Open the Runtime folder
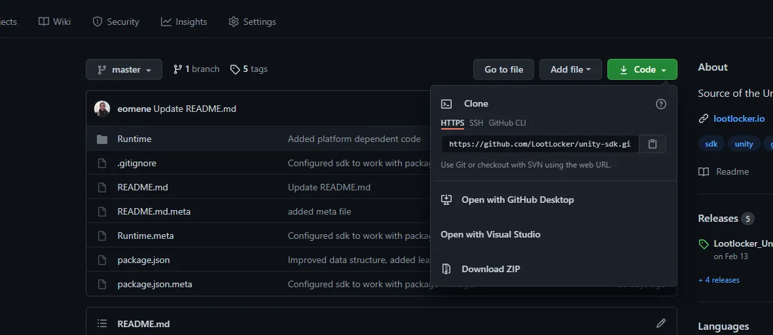Screen dimensions: 773x335 click(134, 139)
